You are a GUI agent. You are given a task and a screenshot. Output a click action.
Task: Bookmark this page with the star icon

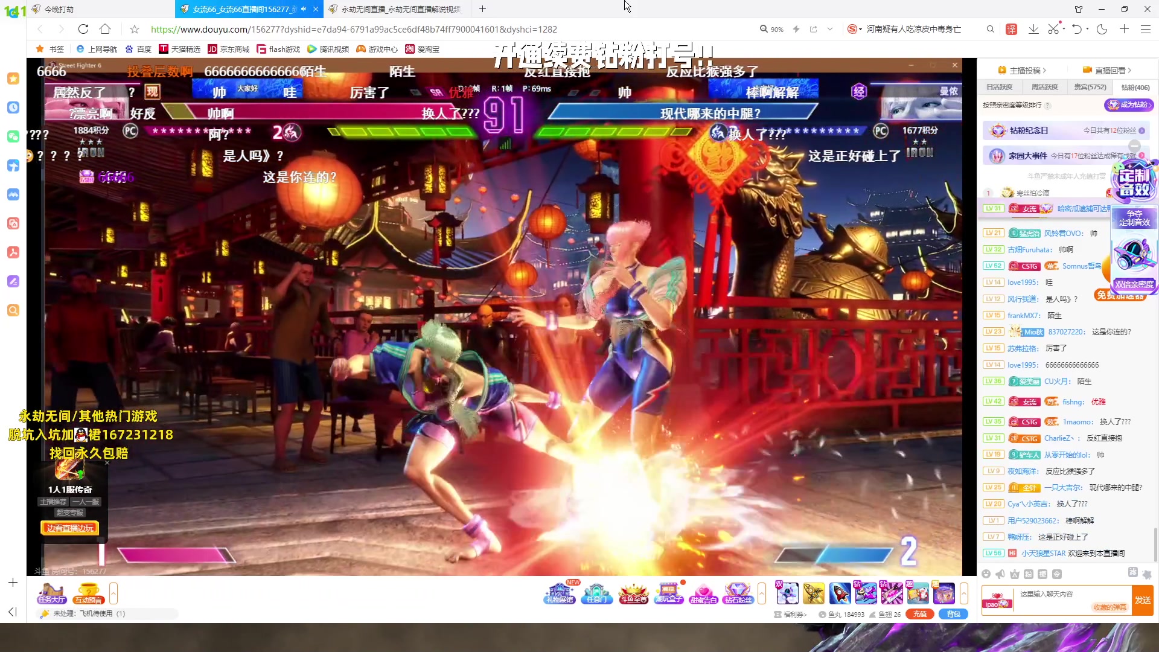pos(135,29)
